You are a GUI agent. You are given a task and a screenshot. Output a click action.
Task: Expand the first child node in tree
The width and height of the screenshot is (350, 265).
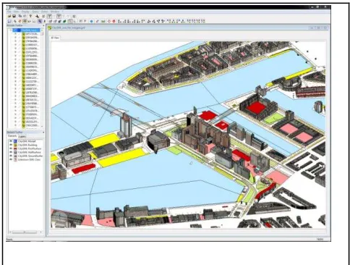[x=16, y=34]
